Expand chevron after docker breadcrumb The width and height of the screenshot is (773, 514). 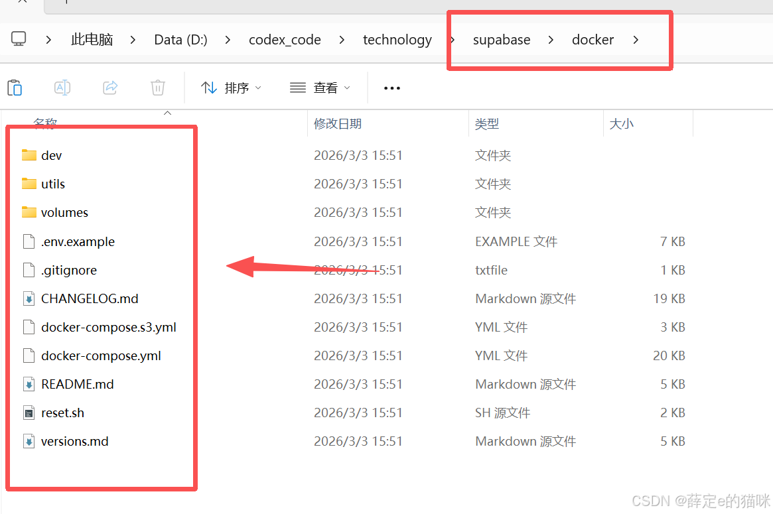[x=636, y=39]
